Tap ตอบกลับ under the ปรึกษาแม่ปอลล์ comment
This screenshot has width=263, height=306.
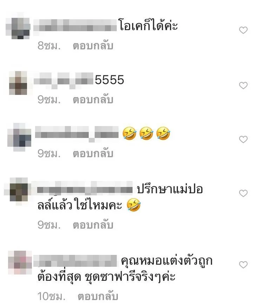coord(93,225)
